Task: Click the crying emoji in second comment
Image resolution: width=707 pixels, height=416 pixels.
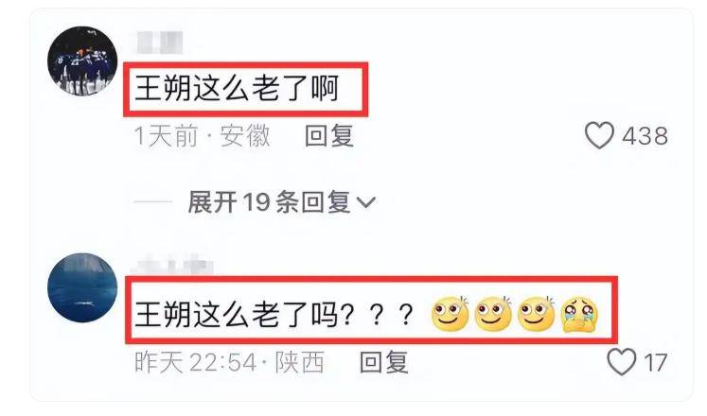Action: (579, 314)
